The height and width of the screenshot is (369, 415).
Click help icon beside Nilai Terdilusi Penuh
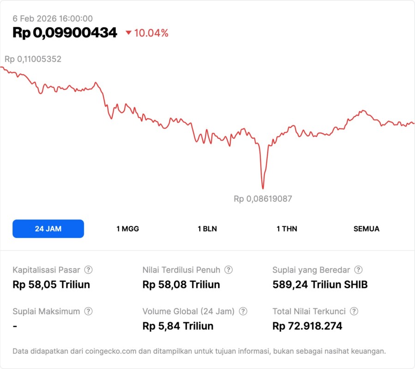(229, 270)
